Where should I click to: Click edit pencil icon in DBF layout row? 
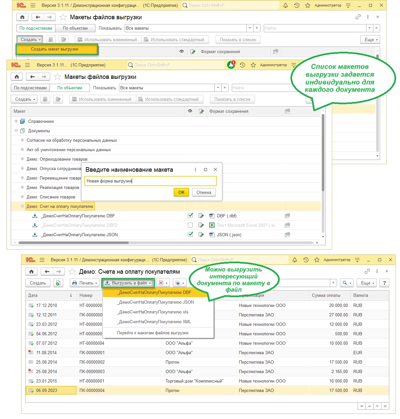tap(201, 216)
